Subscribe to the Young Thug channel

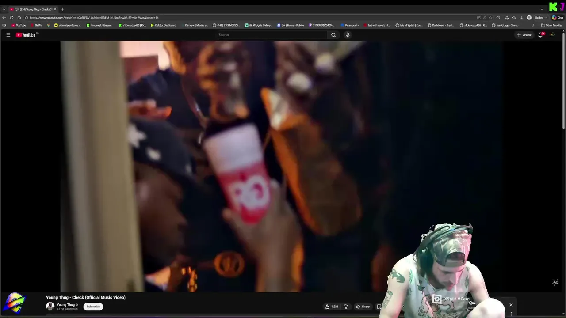(93, 307)
